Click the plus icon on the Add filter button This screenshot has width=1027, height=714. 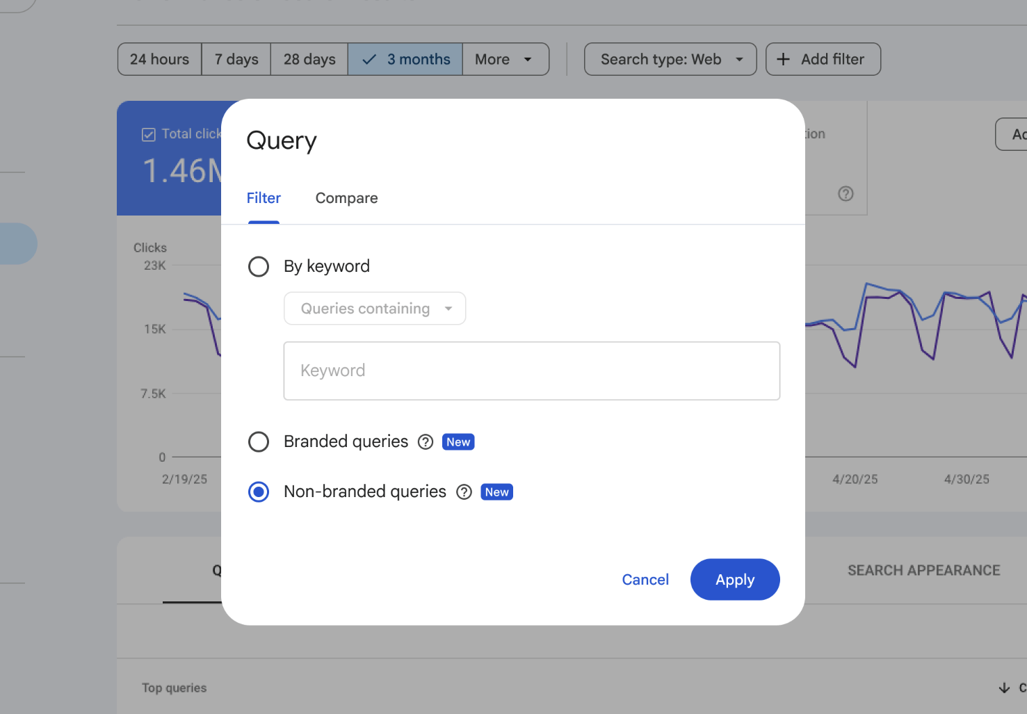(x=783, y=59)
